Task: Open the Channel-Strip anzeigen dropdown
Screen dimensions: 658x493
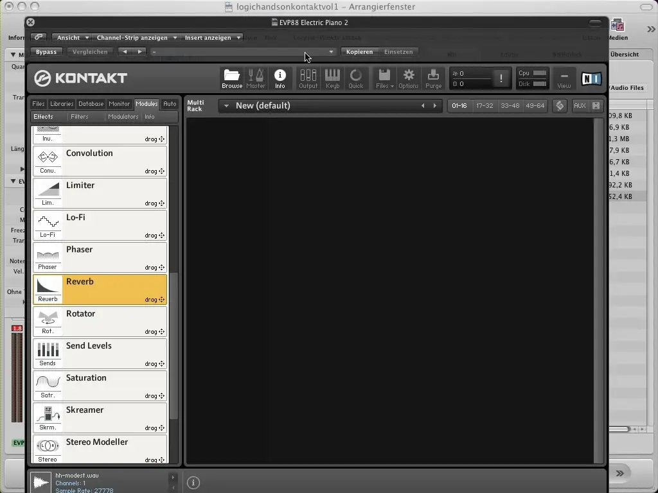Action: (x=136, y=38)
